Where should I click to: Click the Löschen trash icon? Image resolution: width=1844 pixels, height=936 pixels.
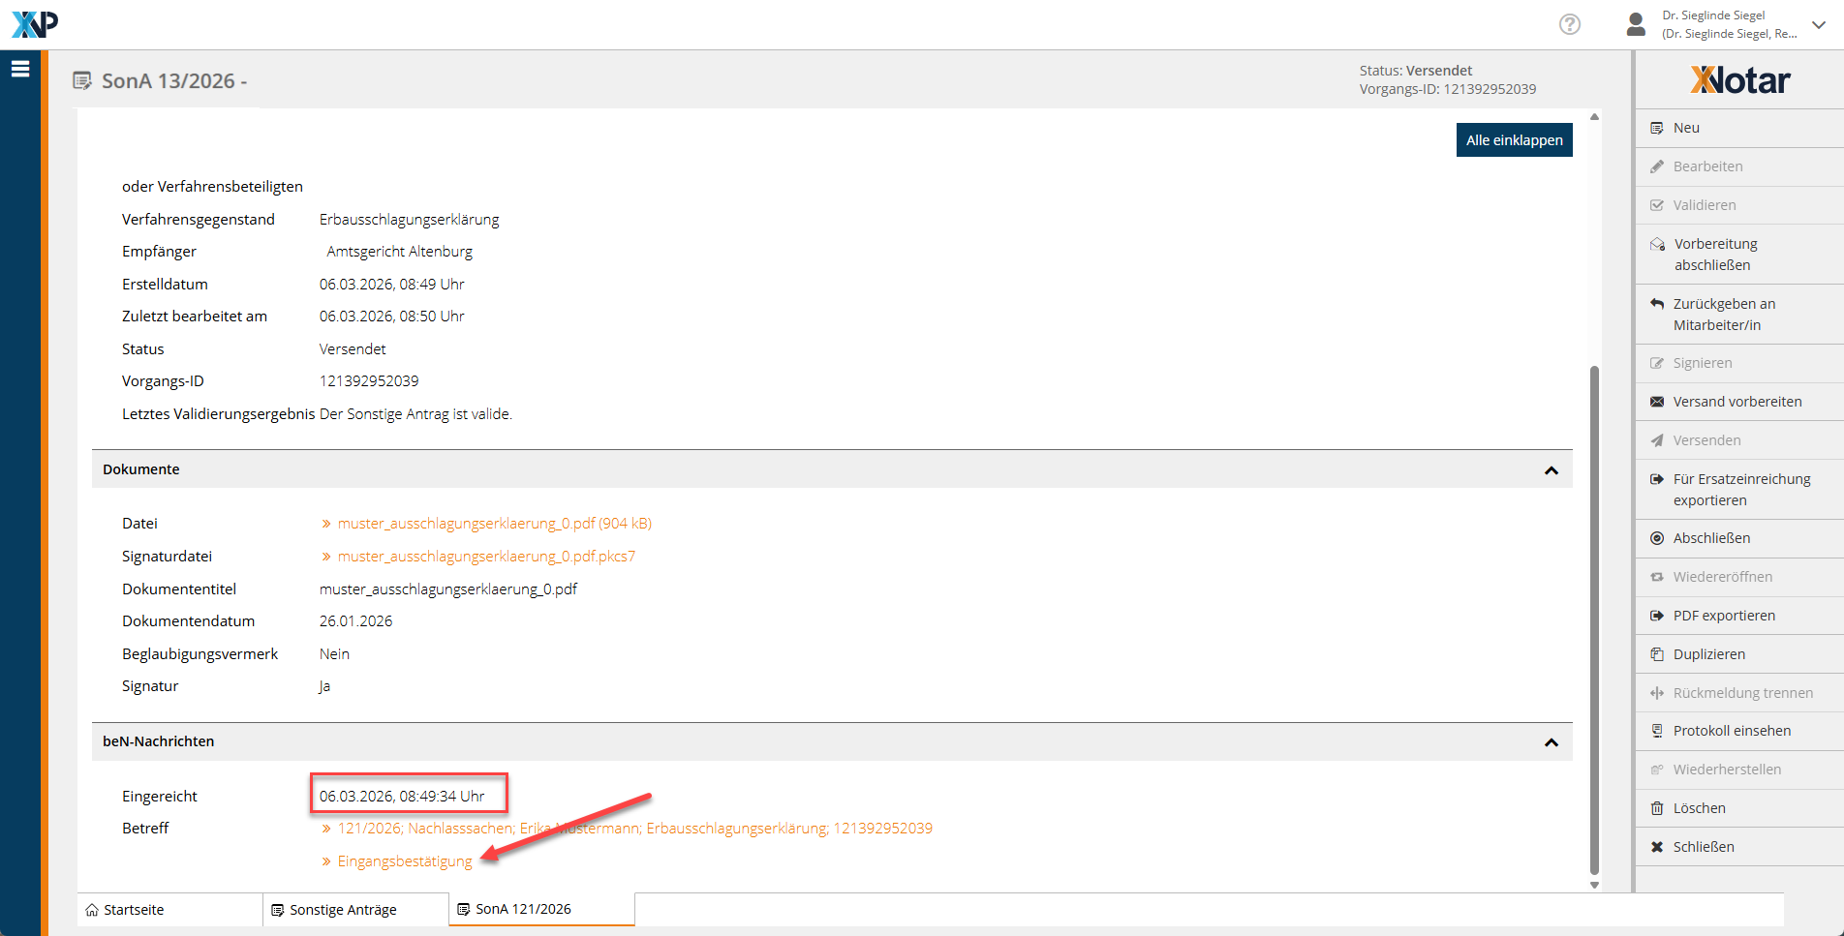tap(1657, 808)
